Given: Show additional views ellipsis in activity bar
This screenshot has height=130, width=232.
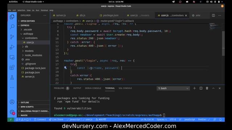Looking at the screenshot, I should tap(12, 87).
